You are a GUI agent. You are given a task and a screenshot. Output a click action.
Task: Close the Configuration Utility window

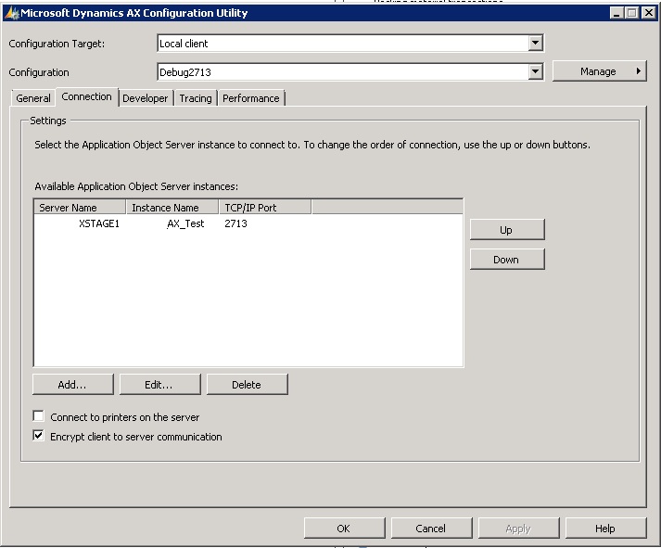[648, 13]
